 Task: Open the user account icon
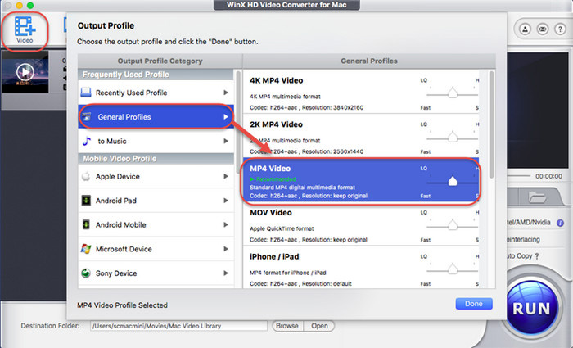point(526,29)
